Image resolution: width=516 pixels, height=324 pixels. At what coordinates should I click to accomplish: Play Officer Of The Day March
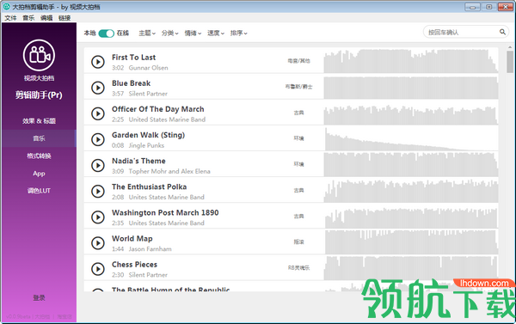98,113
